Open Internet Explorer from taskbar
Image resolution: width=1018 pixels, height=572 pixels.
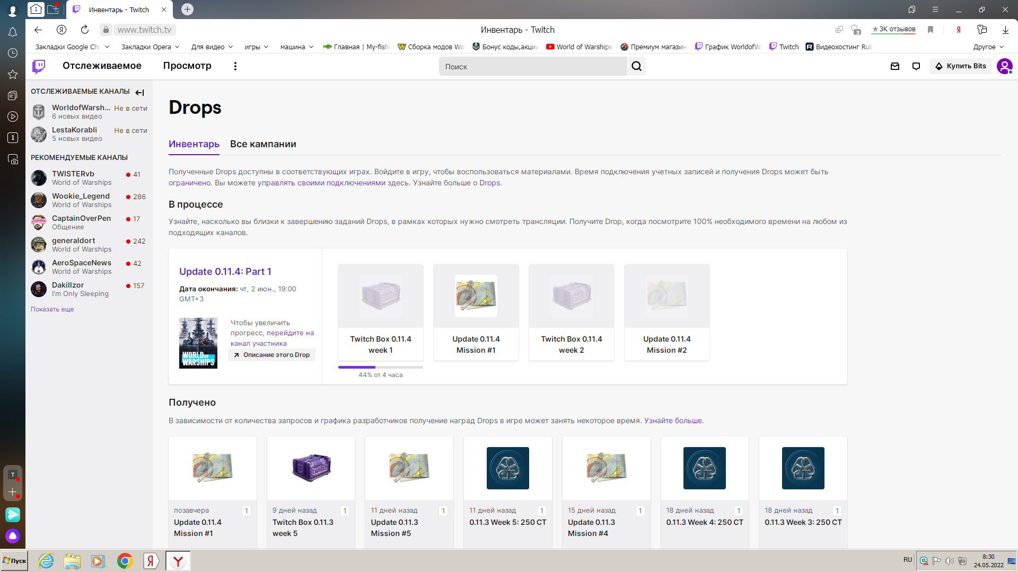click(46, 561)
